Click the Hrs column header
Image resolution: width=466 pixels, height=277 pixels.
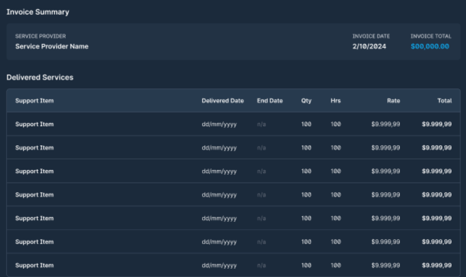(335, 101)
